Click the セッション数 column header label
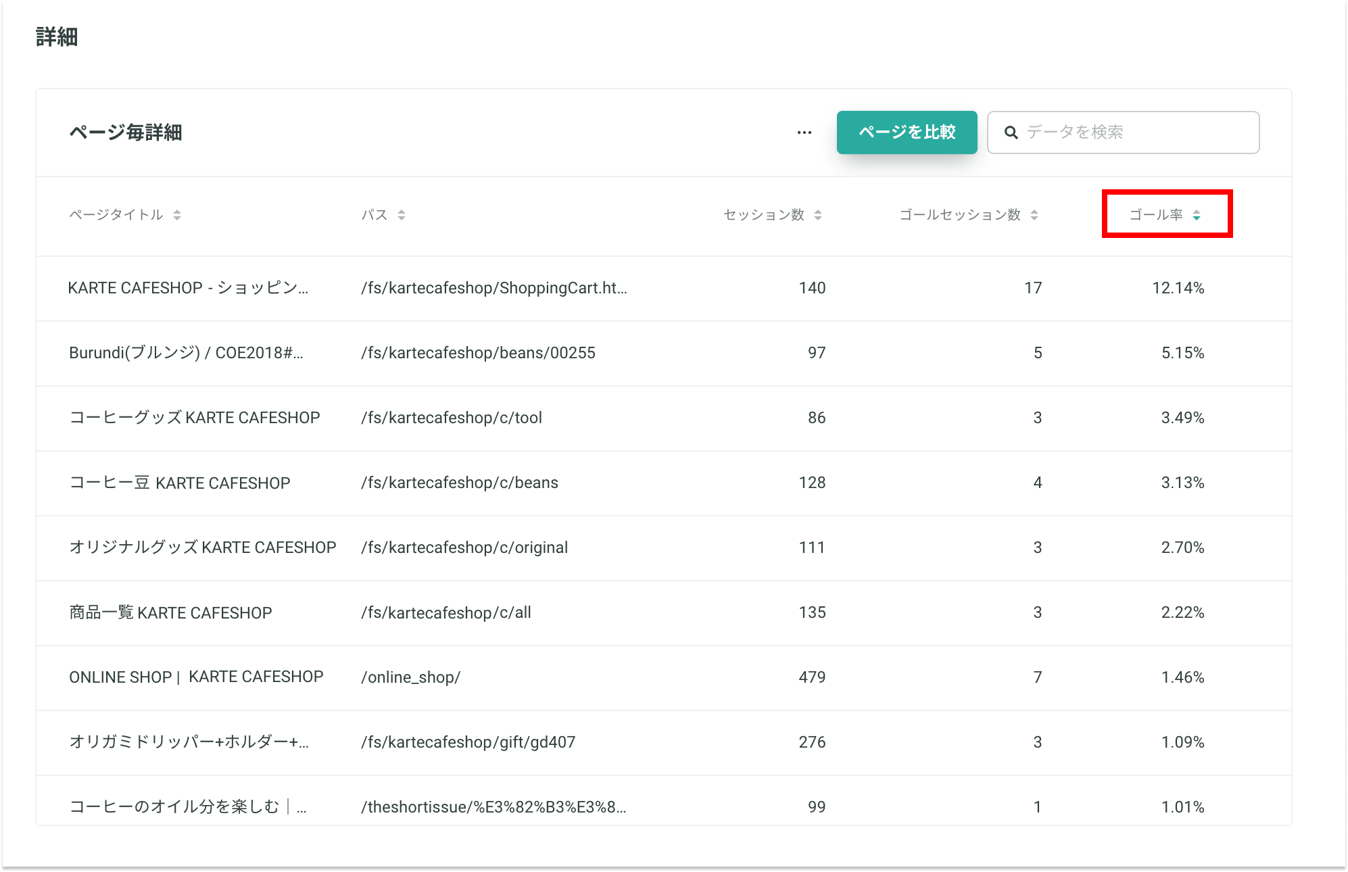The width and height of the screenshot is (1348, 872). pos(764,215)
